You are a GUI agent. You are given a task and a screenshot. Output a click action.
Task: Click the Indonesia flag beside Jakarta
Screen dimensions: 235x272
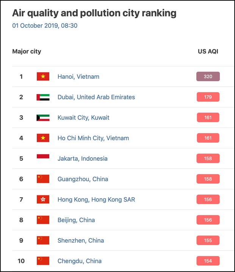(x=43, y=159)
